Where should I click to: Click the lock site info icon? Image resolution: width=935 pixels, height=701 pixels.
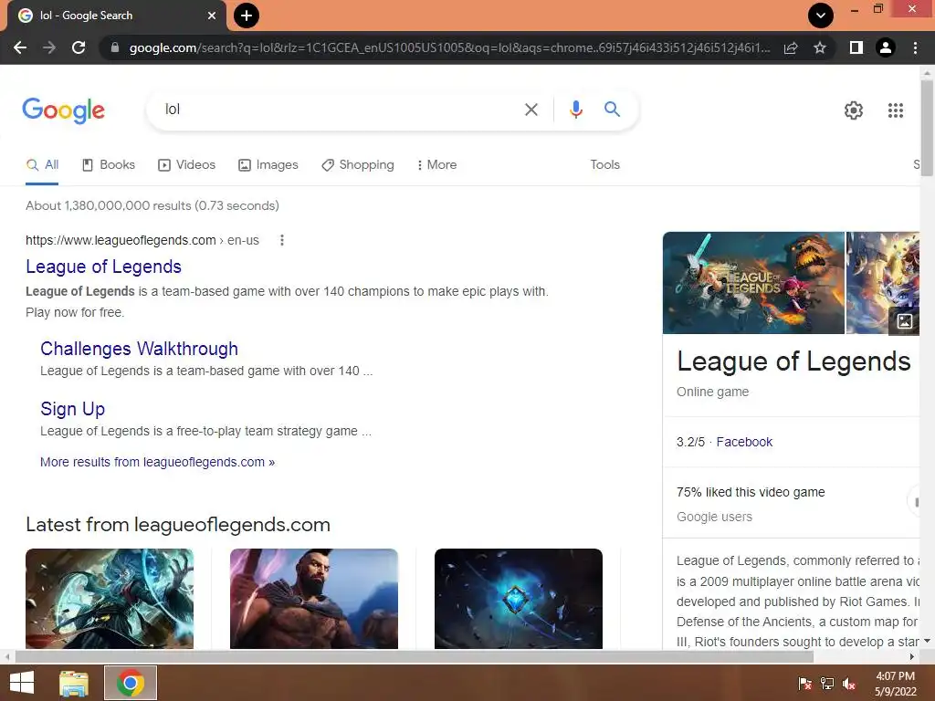(x=115, y=47)
